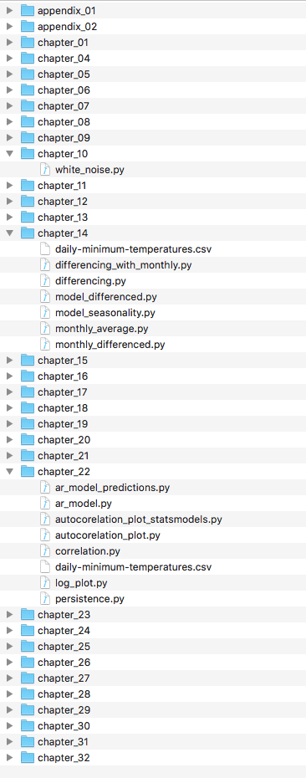This screenshot has height=778, width=306.
Task: Select the file name differencing_with_monthly.py
Action: click(x=124, y=265)
